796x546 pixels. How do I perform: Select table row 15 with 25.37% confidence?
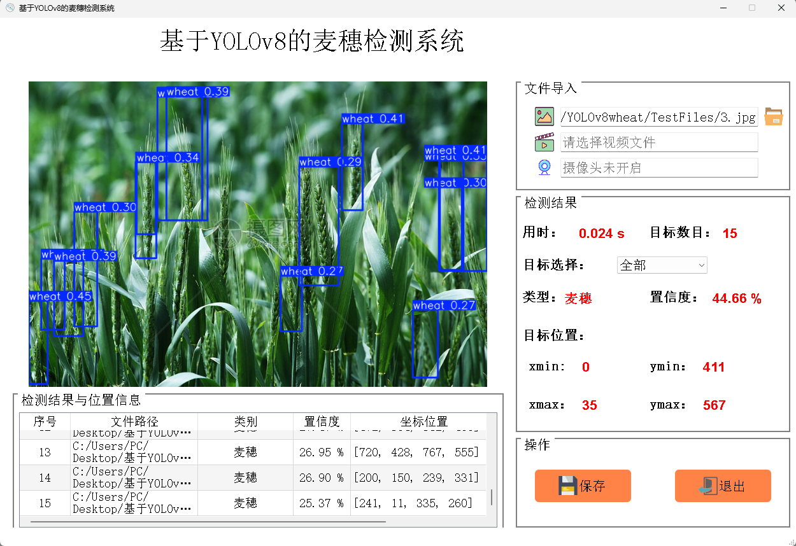click(255, 503)
